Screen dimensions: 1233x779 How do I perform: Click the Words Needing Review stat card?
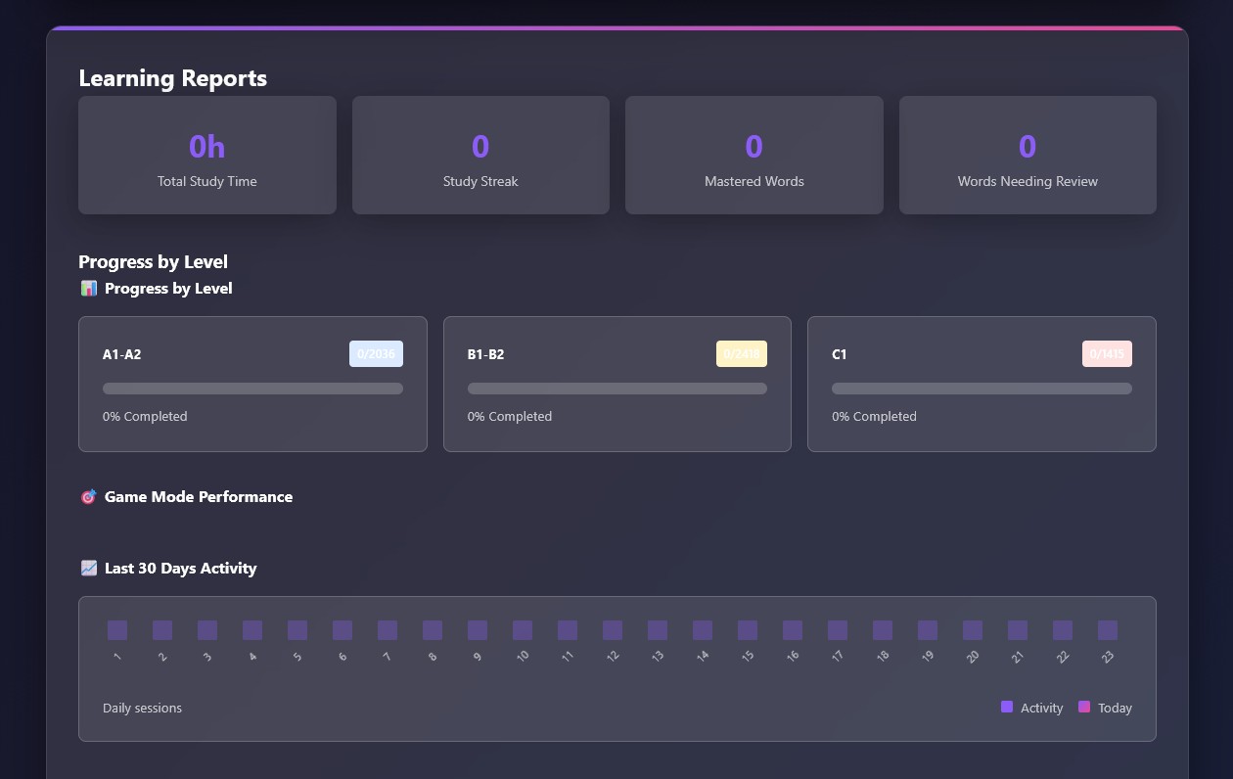click(1027, 155)
